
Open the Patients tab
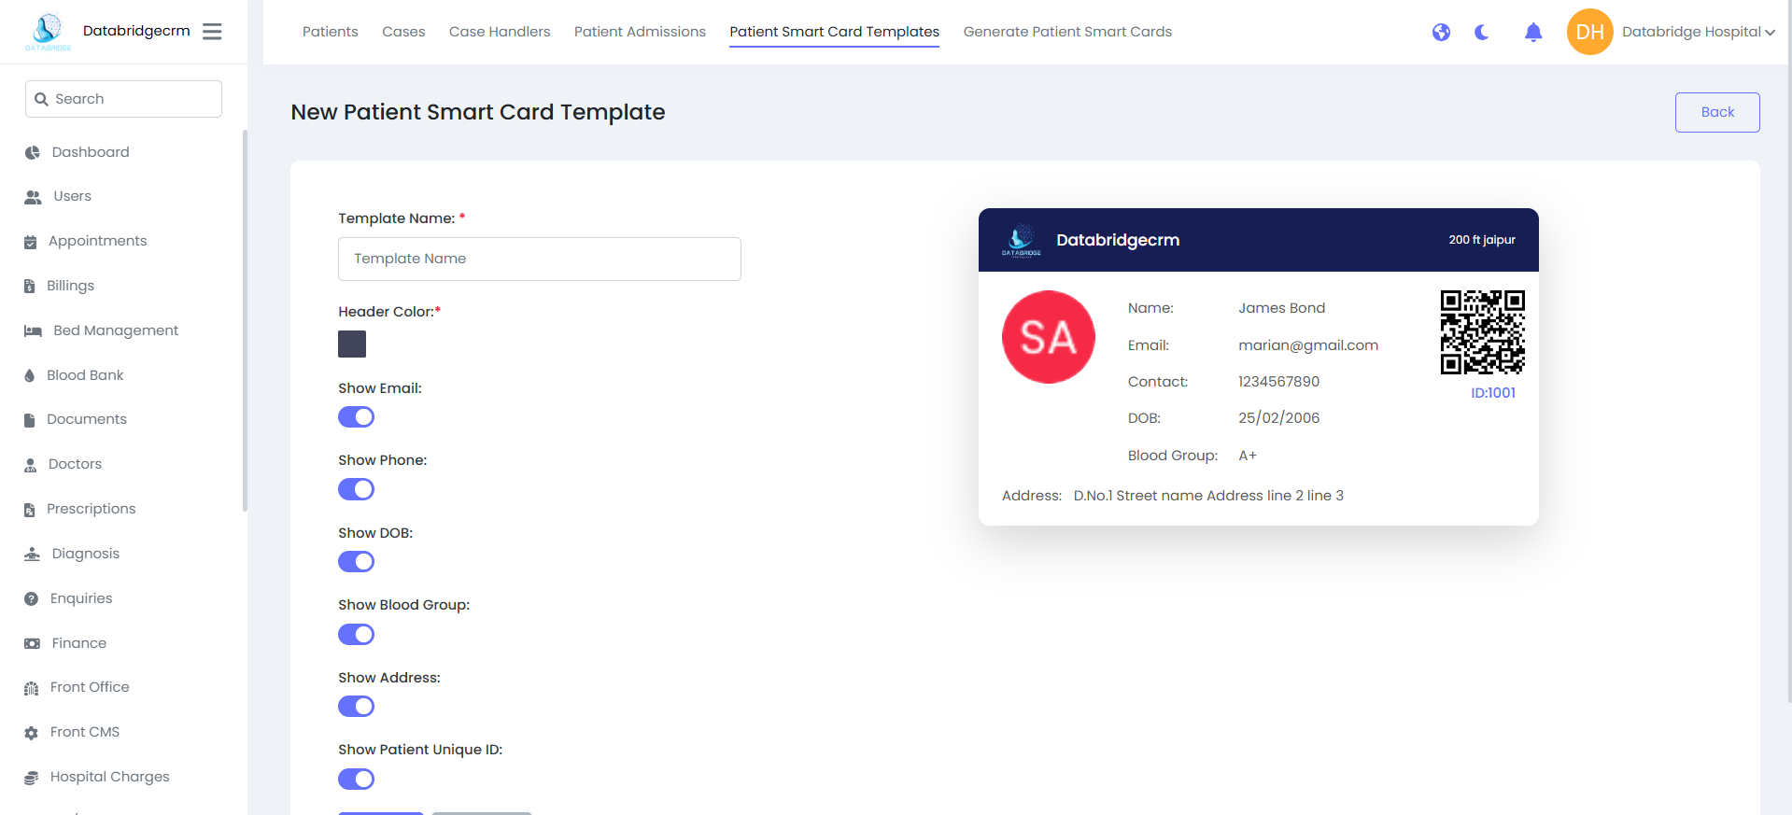tap(330, 32)
